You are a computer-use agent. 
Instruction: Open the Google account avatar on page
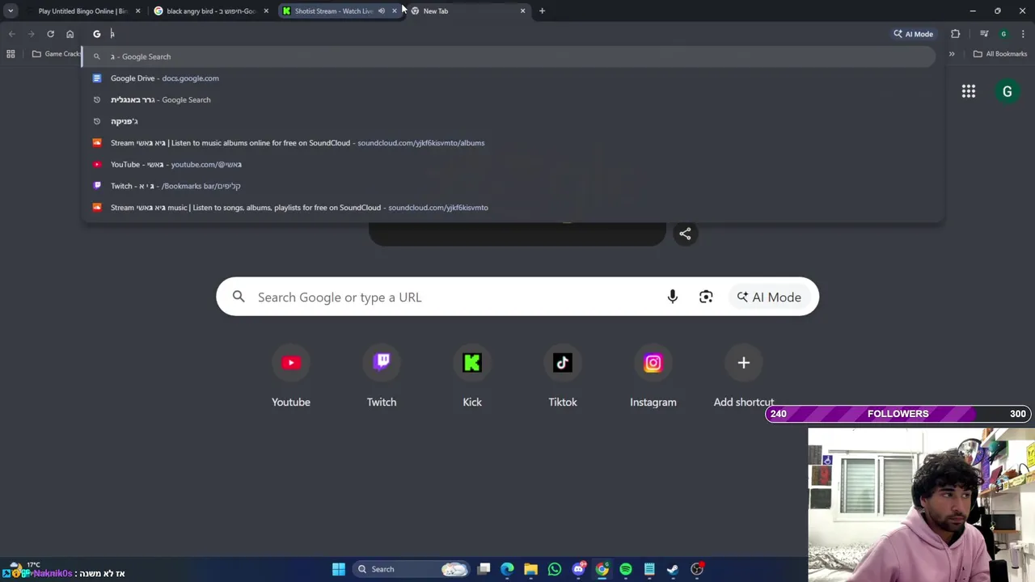click(1008, 91)
